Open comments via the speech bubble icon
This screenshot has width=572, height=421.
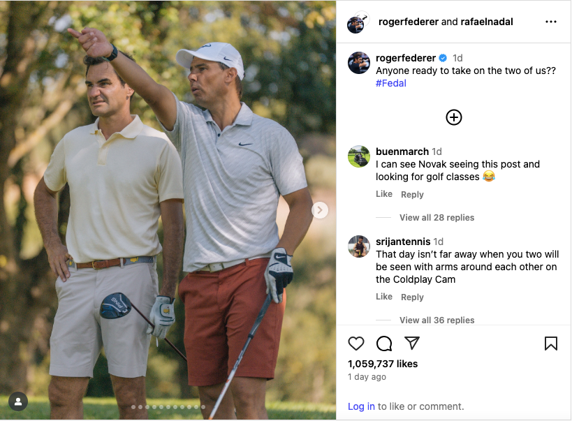384,344
